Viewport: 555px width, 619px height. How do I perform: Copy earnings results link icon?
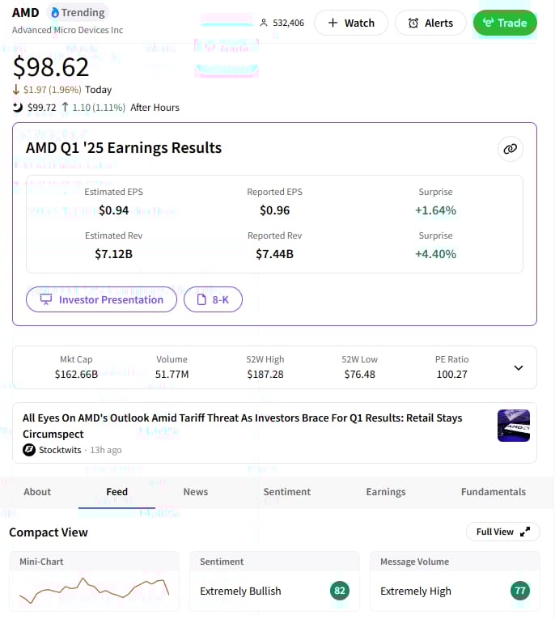tap(510, 149)
